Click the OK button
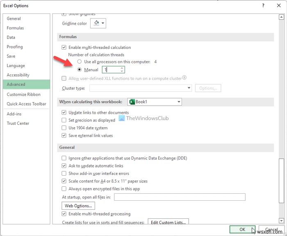Image resolution: width=287 pixels, height=236 pixels. tap(242, 229)
